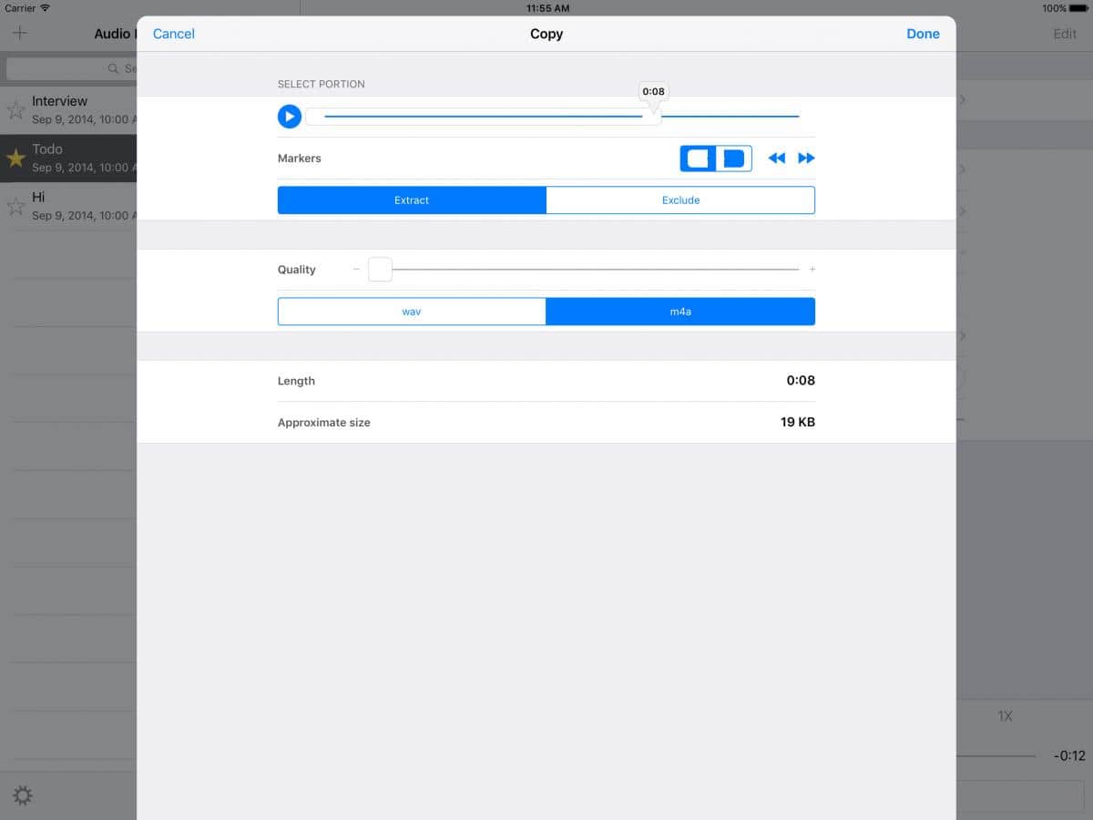The image size is (1093, 820).
Task: Decrease quality with the minus icon
Action: point(356,270)
